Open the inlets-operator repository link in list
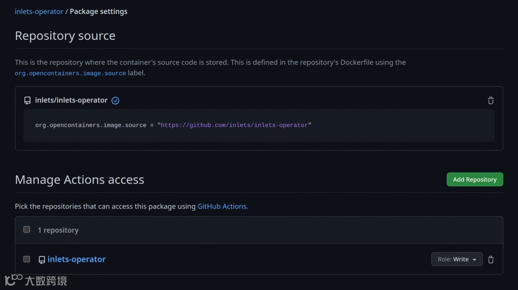 pyautogui.click(x=76, y=259)
